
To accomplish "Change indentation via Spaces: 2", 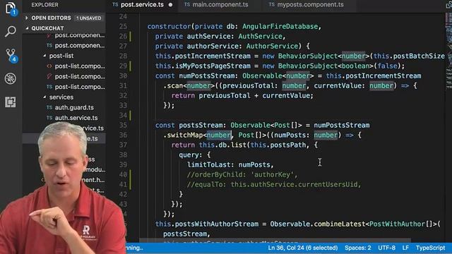I will click(358, 248).
